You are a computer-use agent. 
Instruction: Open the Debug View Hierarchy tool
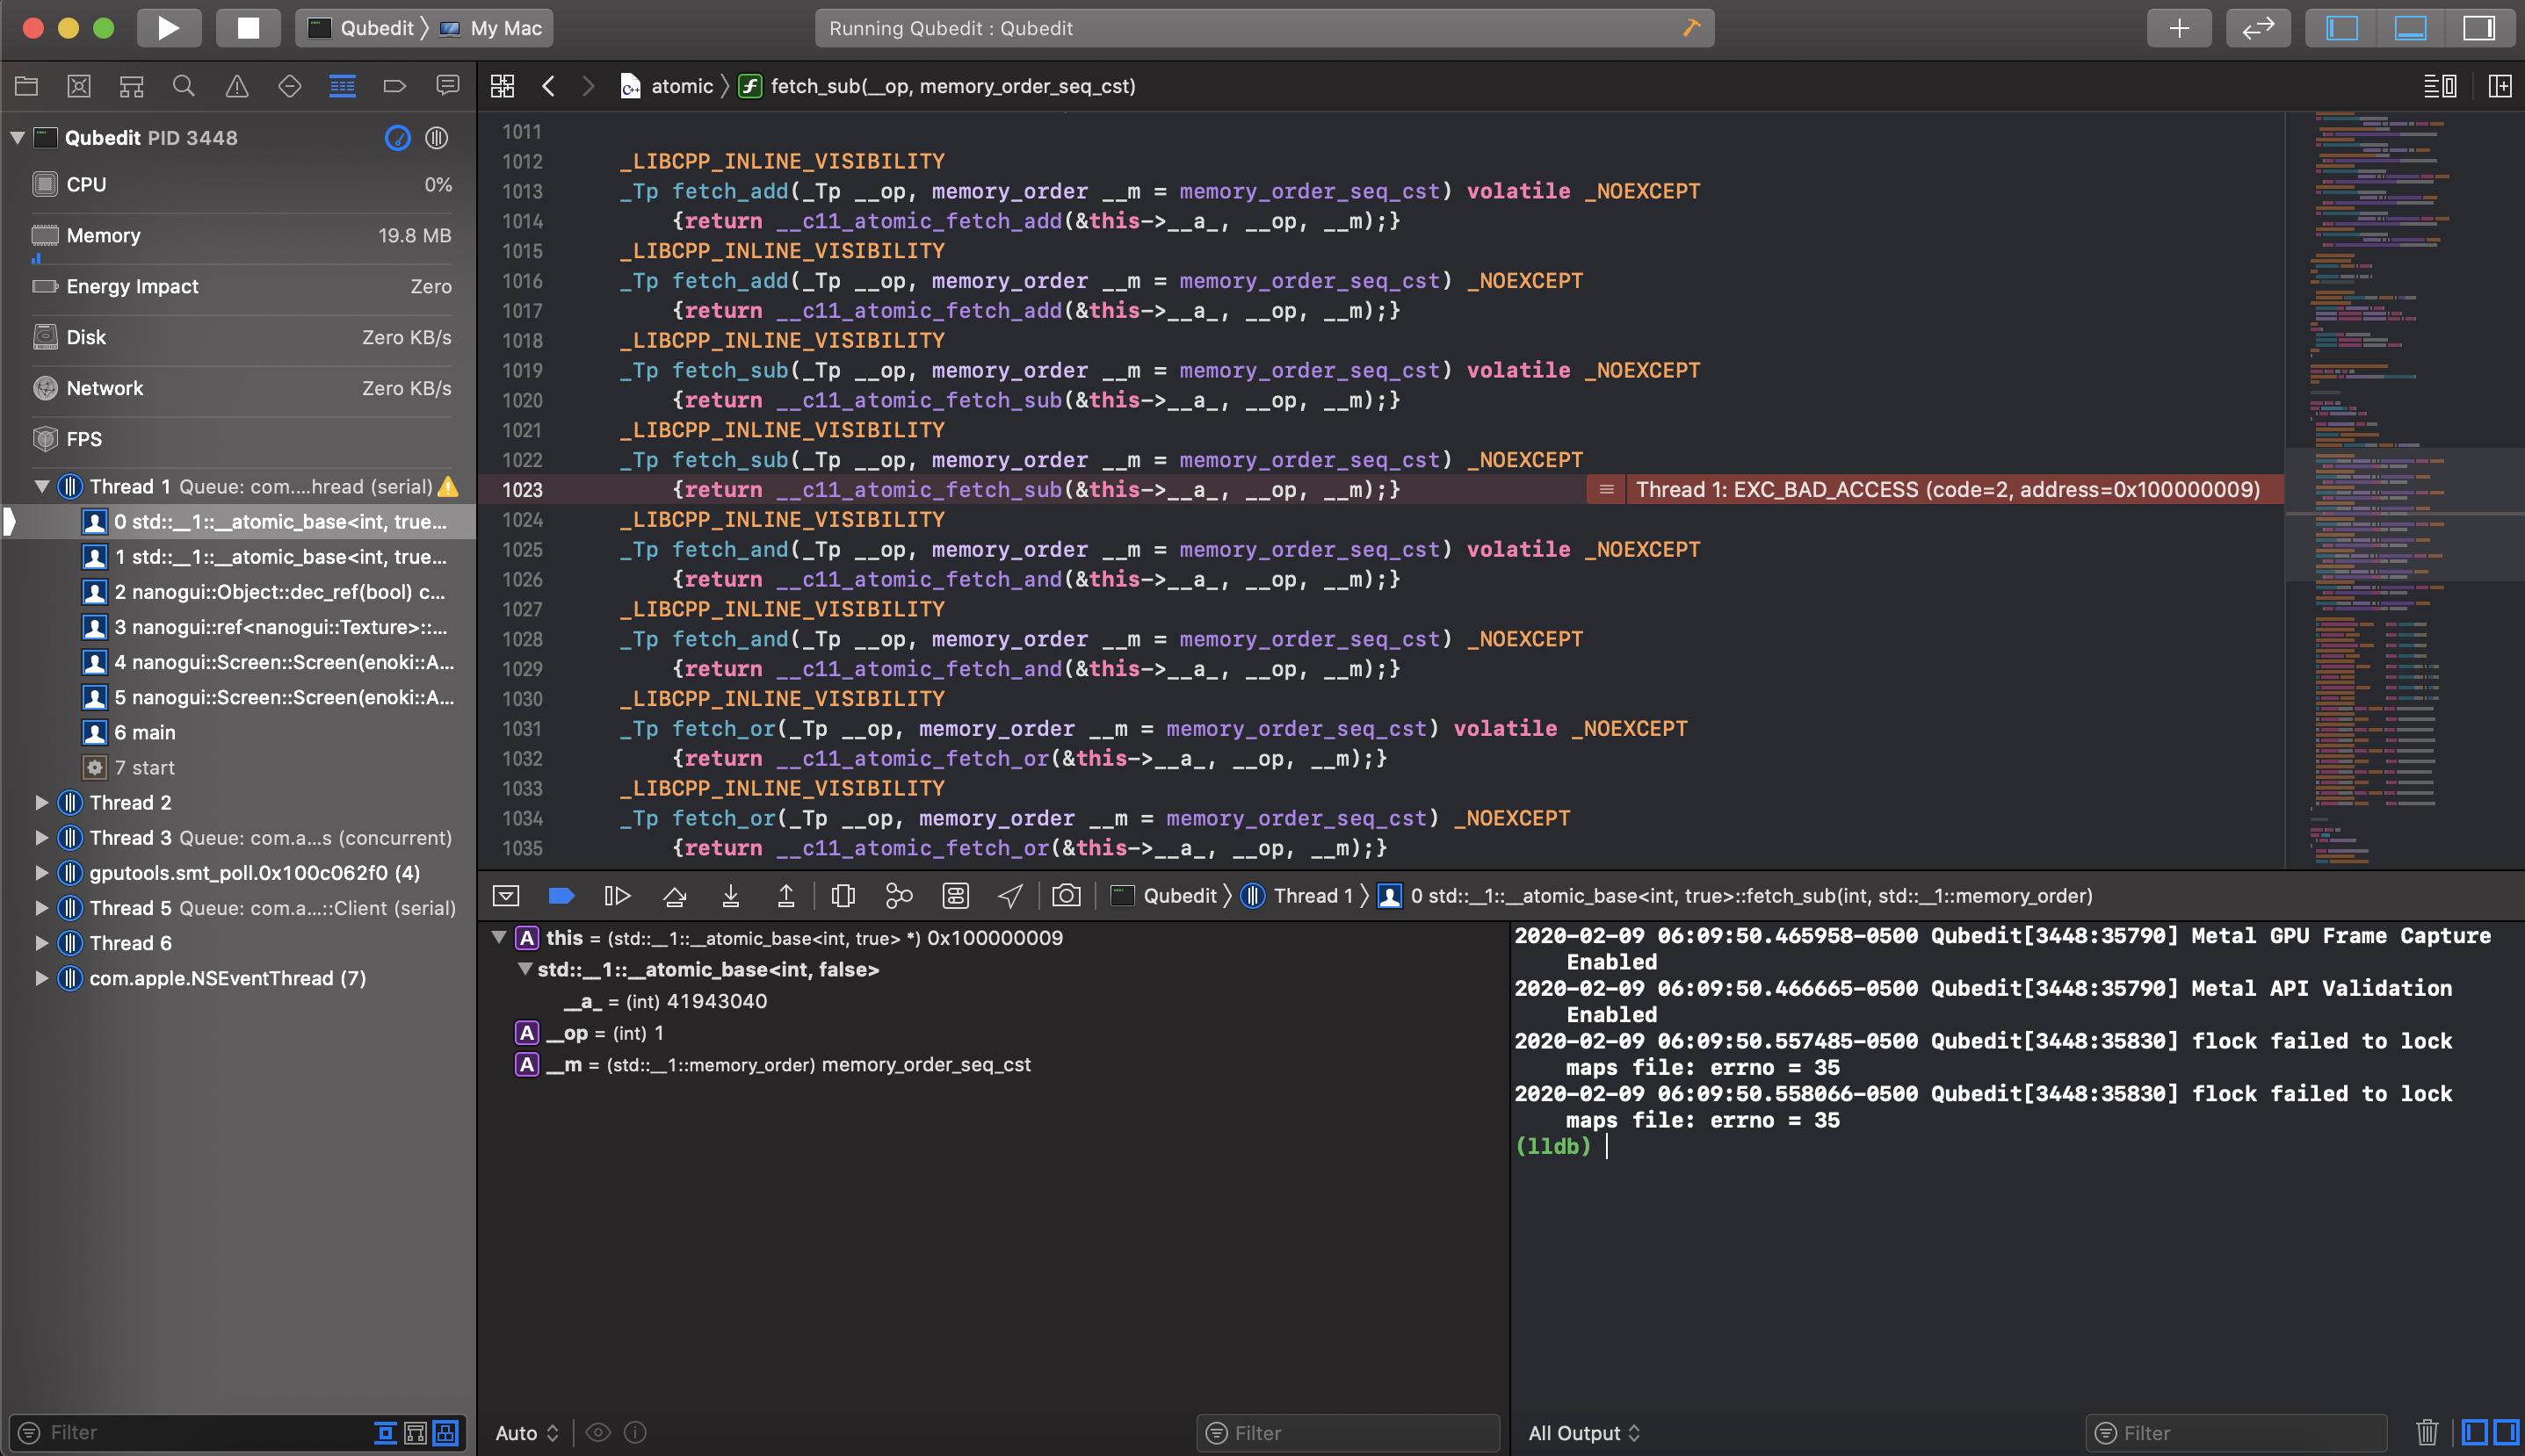tap(843, 896)
